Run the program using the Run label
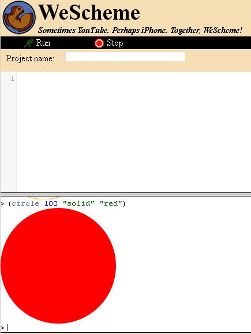The image size is (251, 334). (43, 43)
